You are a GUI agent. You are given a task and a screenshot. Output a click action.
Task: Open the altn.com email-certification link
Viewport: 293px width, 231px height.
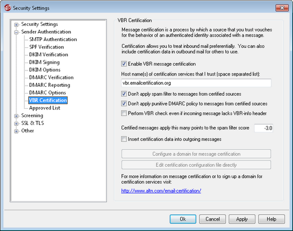click(161, 191)
